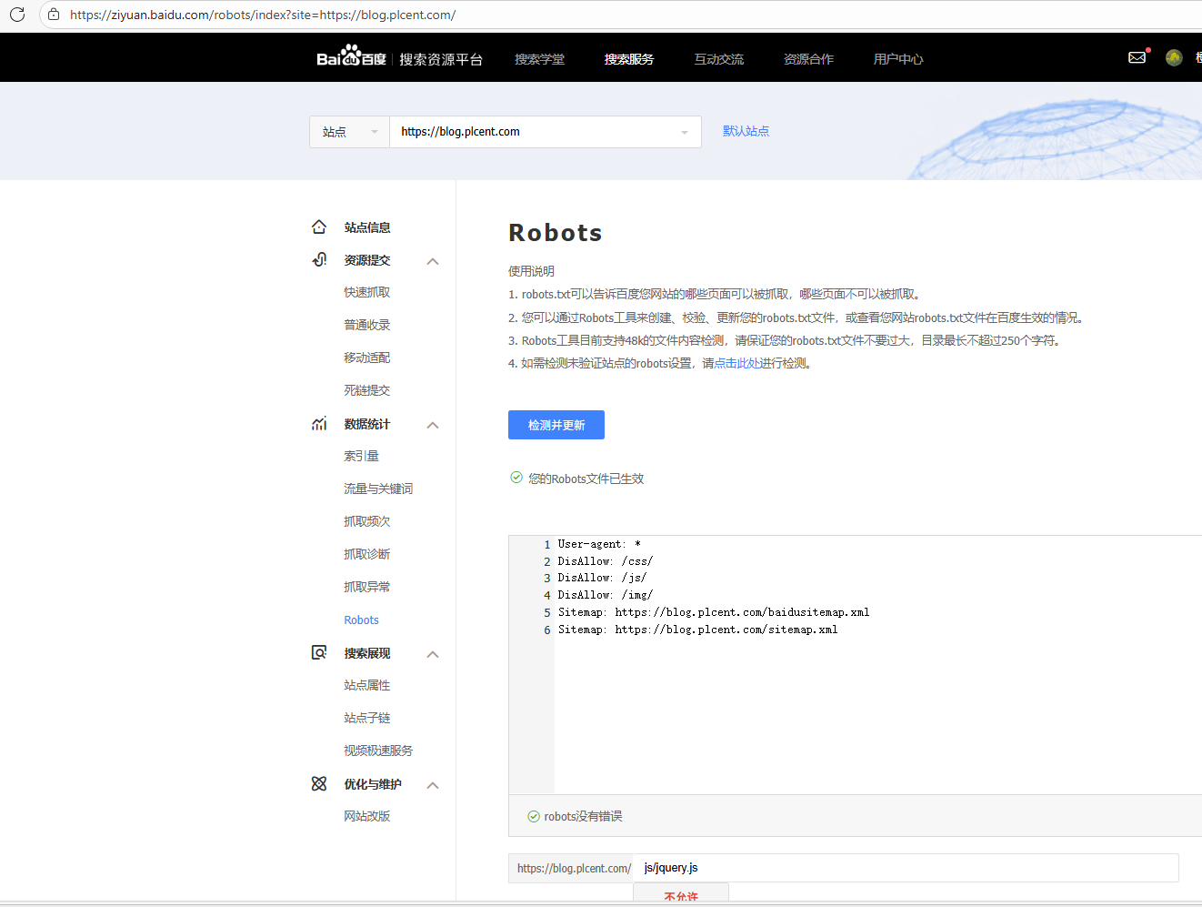Click the chart icon beside 数据统计

(319, 424)
